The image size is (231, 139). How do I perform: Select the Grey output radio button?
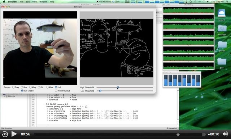click(x=13, y=87)
